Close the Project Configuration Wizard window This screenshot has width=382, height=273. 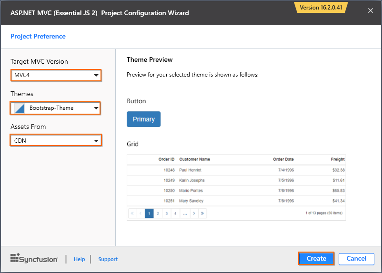[x=371, y=11]
